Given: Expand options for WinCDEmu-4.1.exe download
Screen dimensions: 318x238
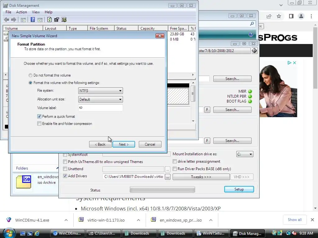Looking at the screenshot, I should 66,220.
